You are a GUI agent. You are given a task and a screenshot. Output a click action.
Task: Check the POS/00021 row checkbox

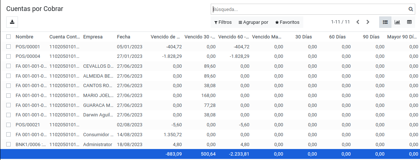8,125
